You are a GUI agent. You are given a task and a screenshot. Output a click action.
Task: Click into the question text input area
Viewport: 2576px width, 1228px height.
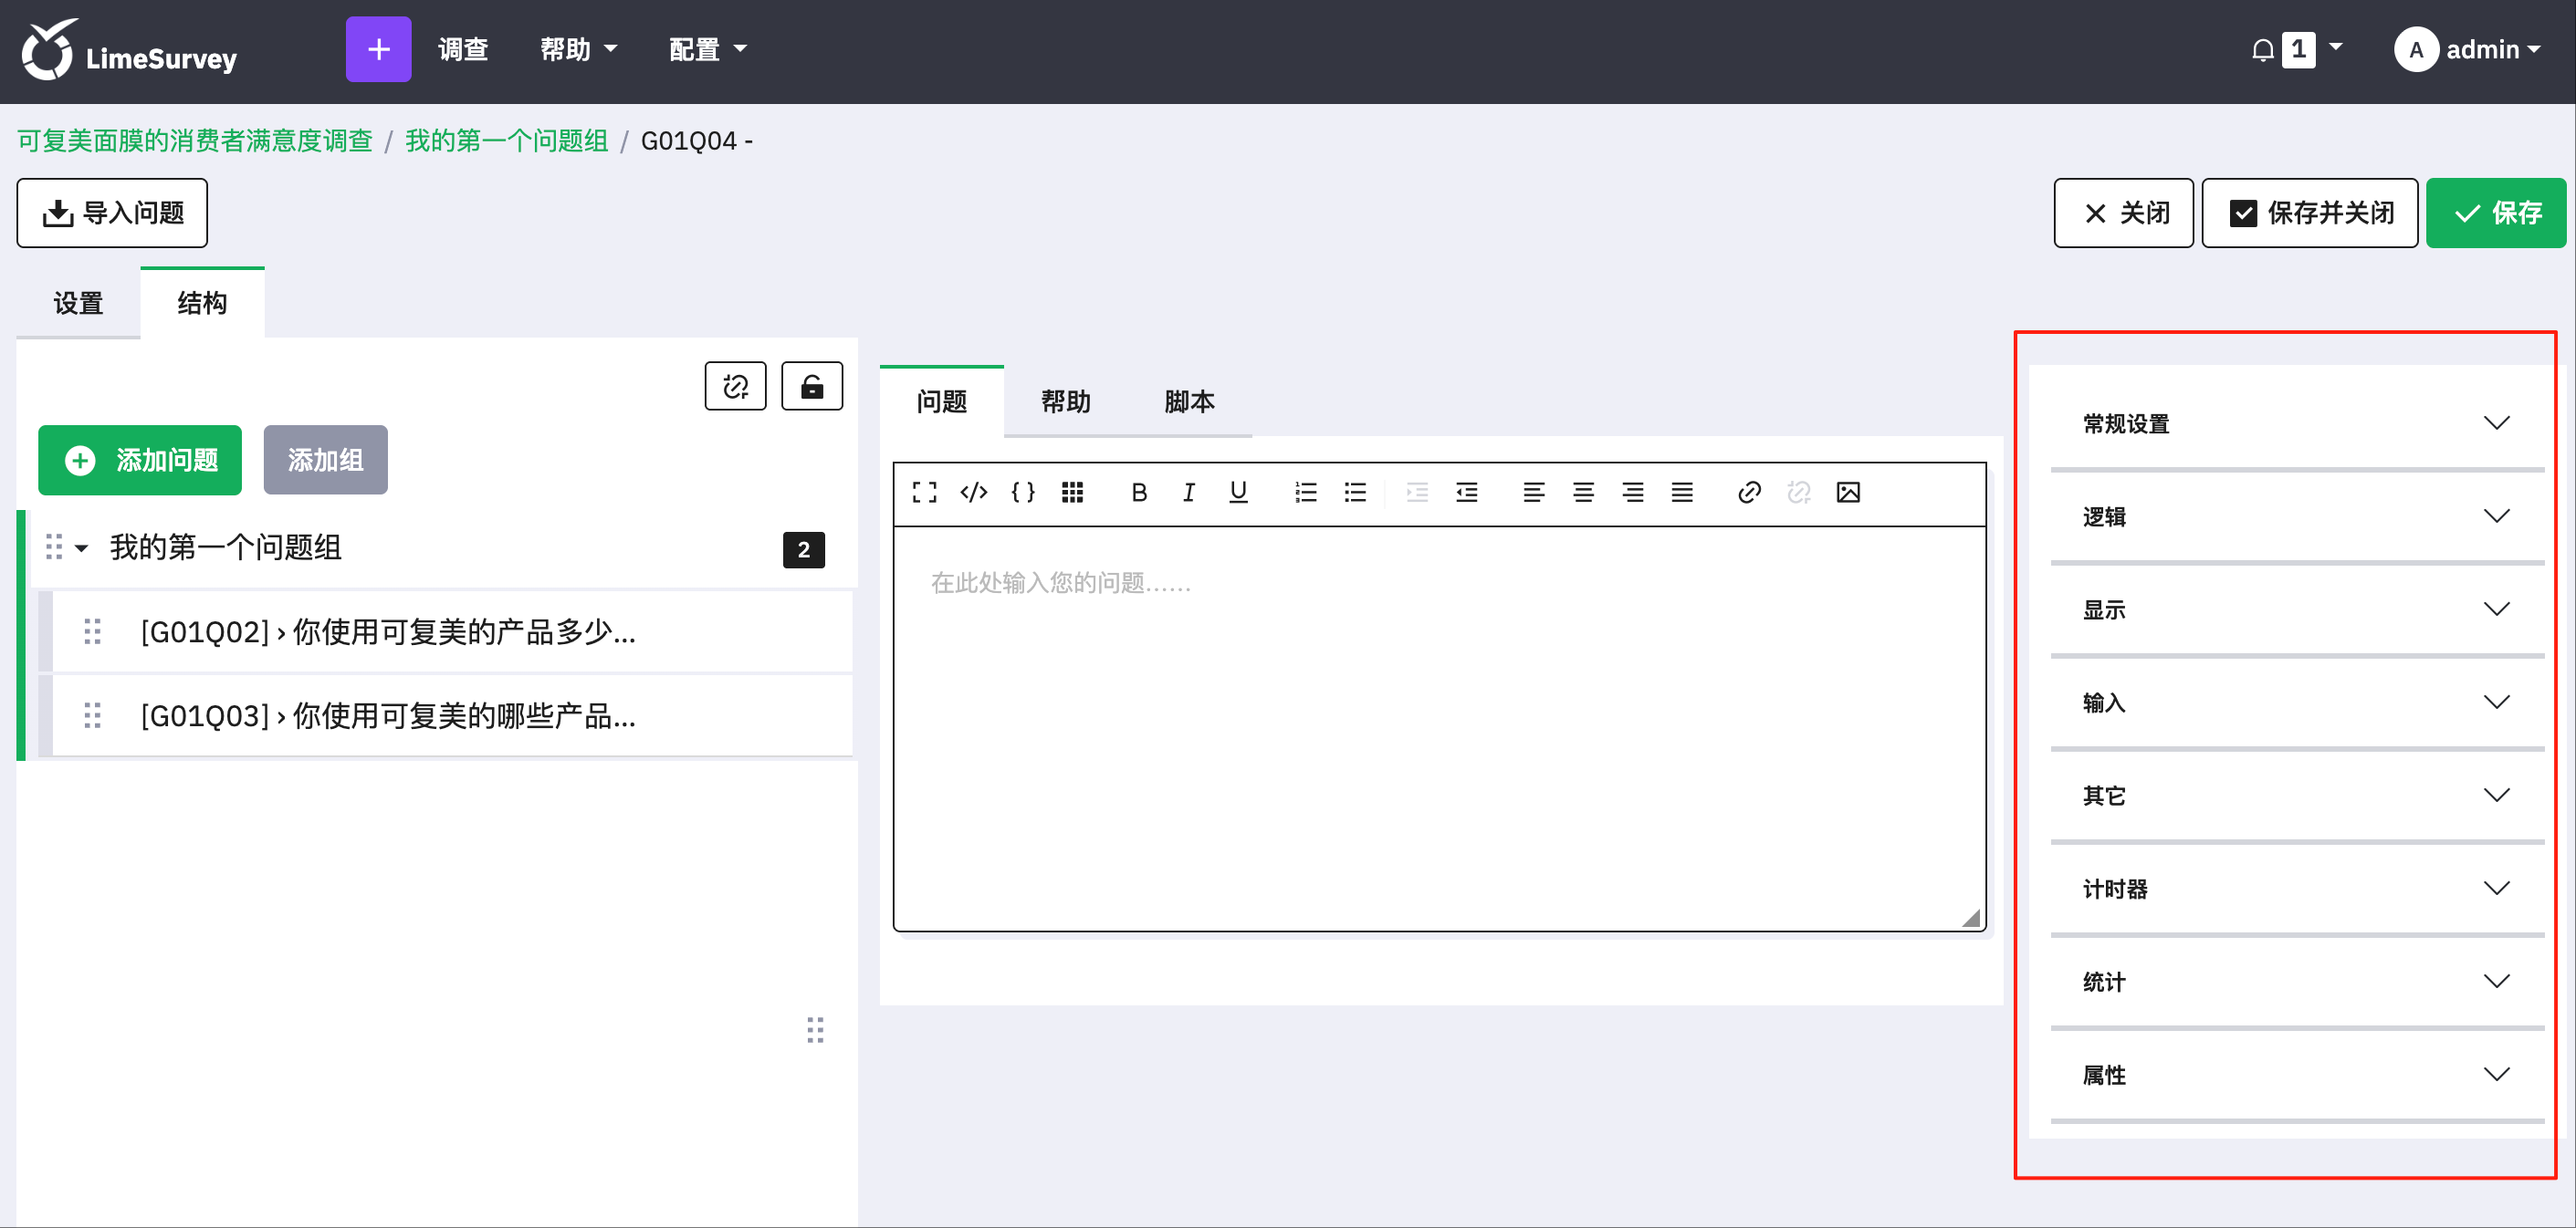click(x=1438, y=728)
